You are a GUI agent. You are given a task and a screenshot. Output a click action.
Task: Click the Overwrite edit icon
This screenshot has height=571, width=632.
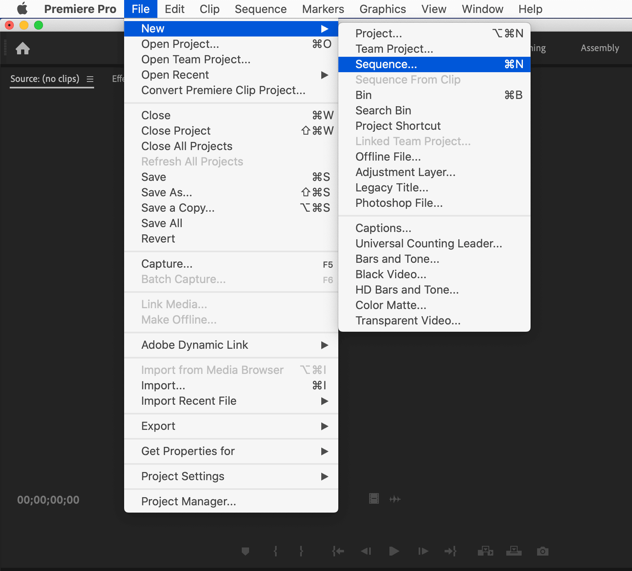tap(514, 551)
